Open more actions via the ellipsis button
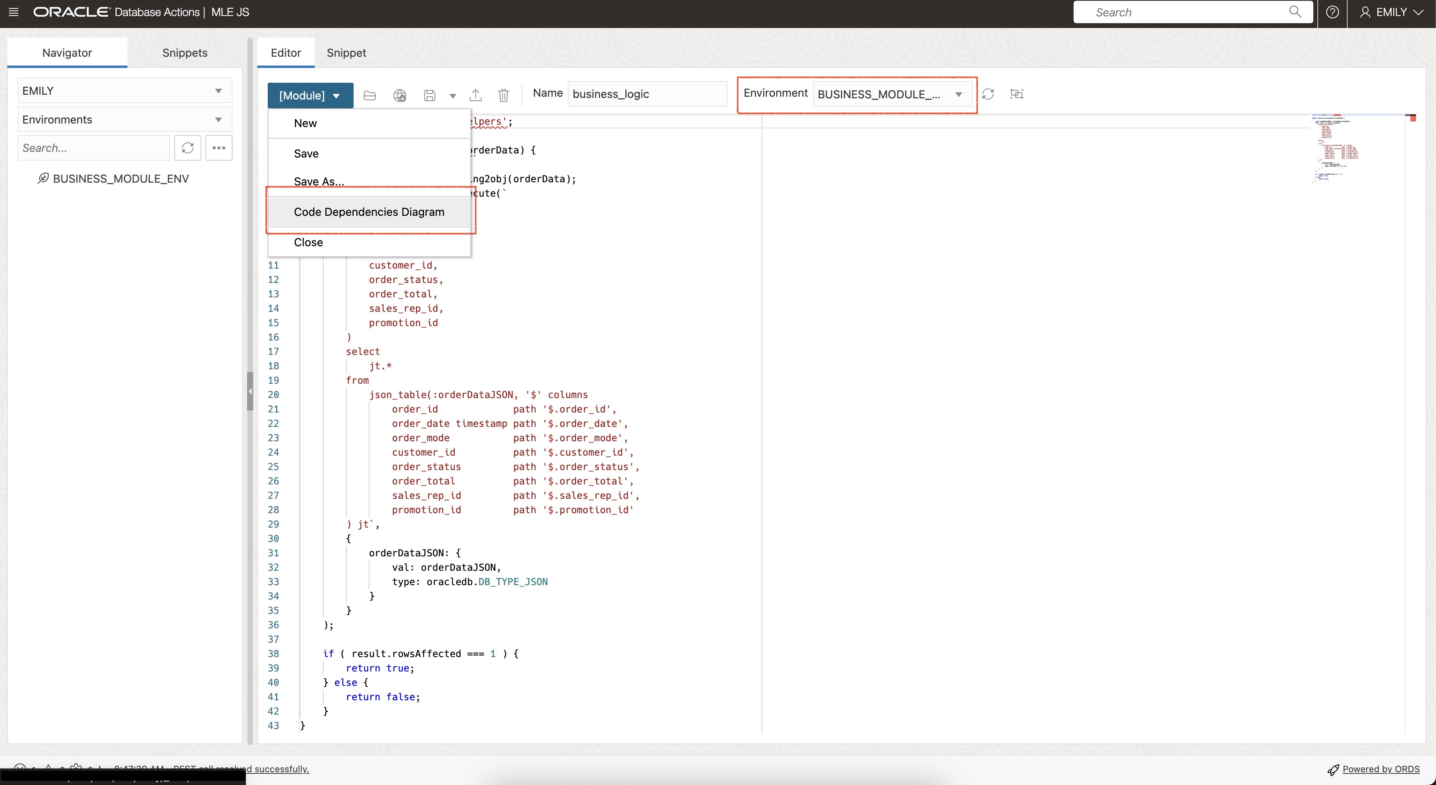The width and height of the screenshot is (1436, 785). (x=219, y=148)
